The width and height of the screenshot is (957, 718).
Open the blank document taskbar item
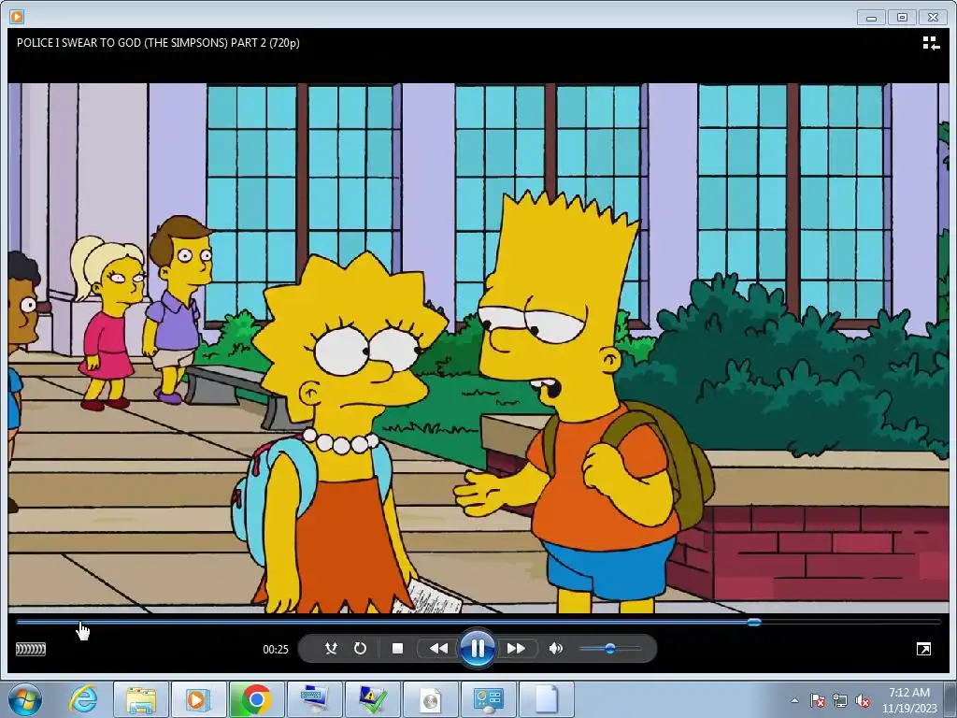point(547,699)
